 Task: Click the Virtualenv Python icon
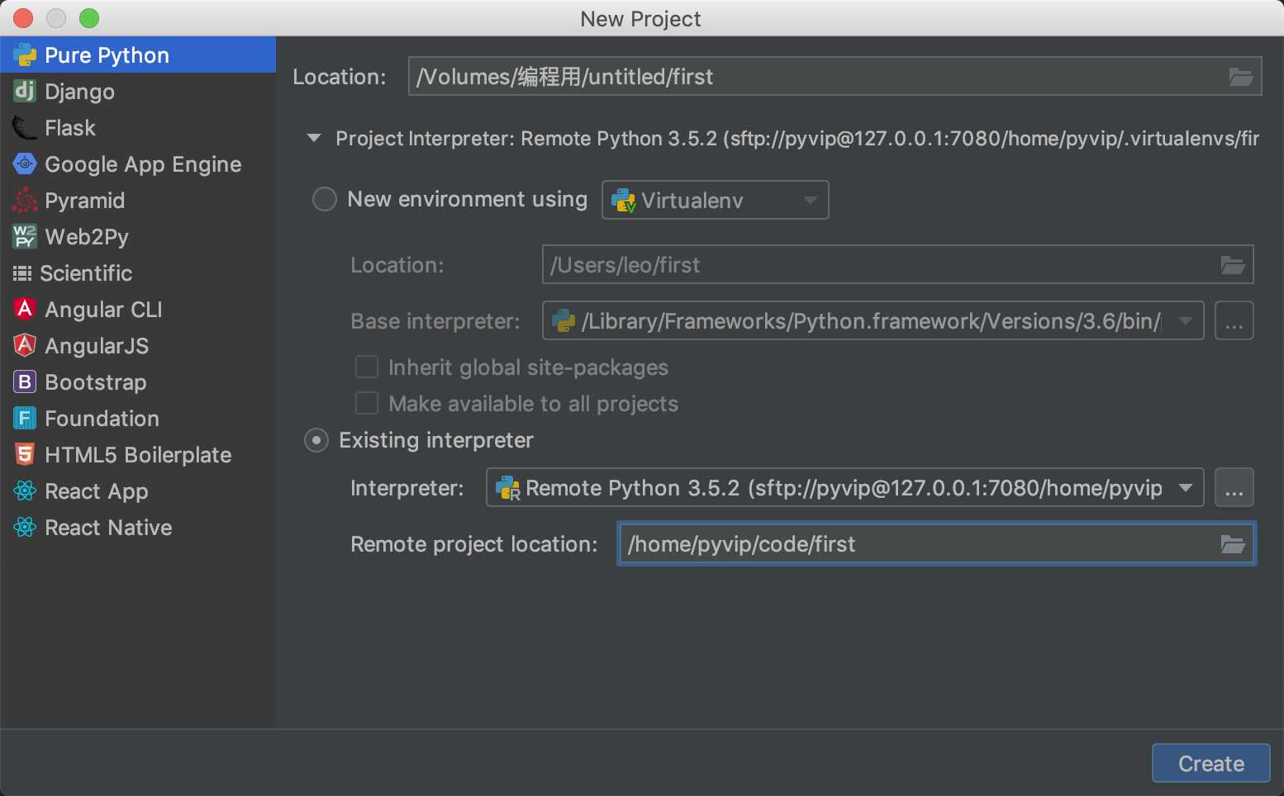[623, 201]
